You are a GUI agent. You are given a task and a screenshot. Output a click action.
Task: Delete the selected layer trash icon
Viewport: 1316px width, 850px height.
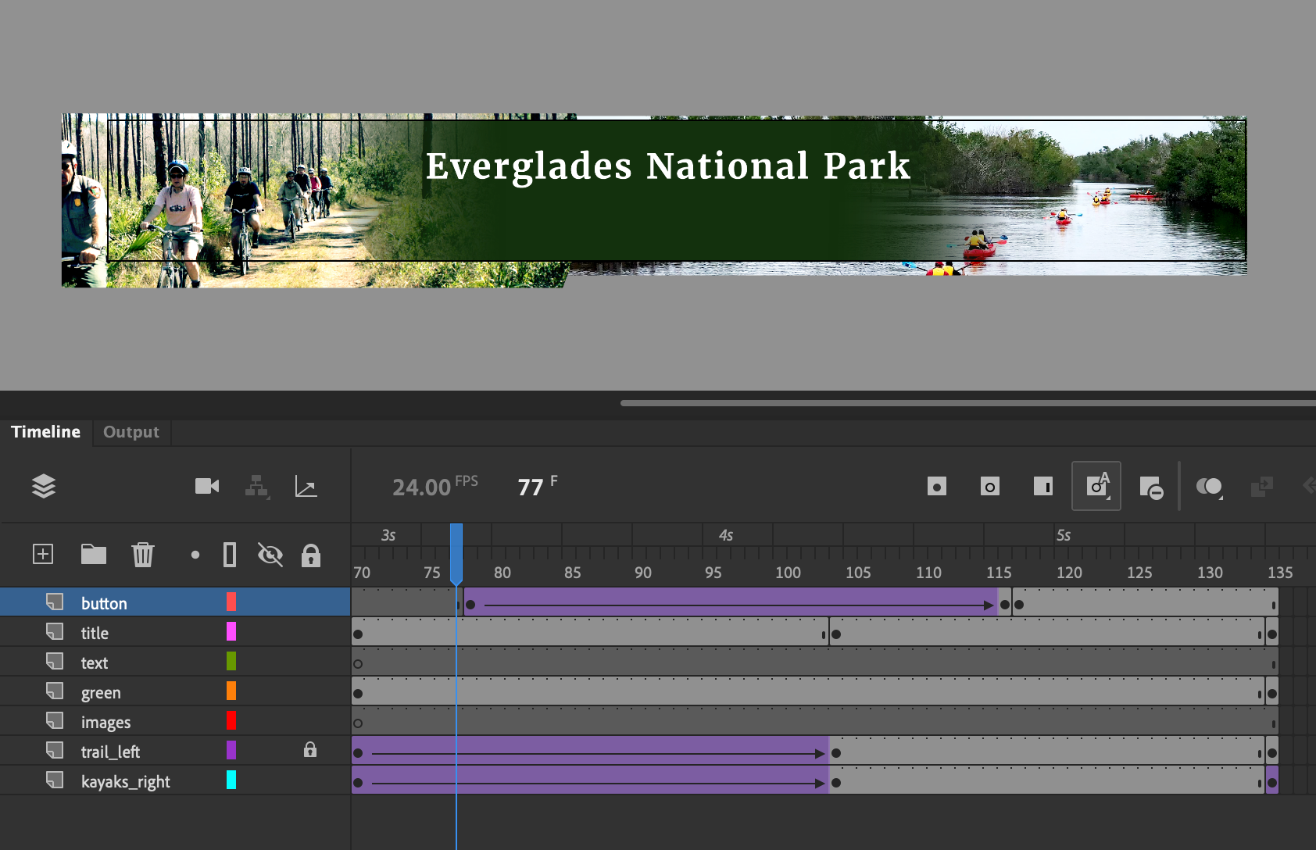pyautogui.click(x=143, y=554)
